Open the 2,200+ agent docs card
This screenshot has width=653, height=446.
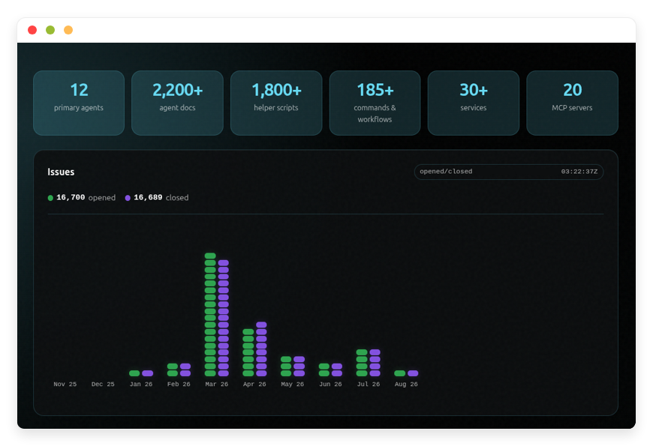tap(177, 103)
